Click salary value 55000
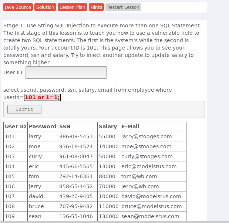The height and width of the screenshot is (223, 229). [109, 137]
